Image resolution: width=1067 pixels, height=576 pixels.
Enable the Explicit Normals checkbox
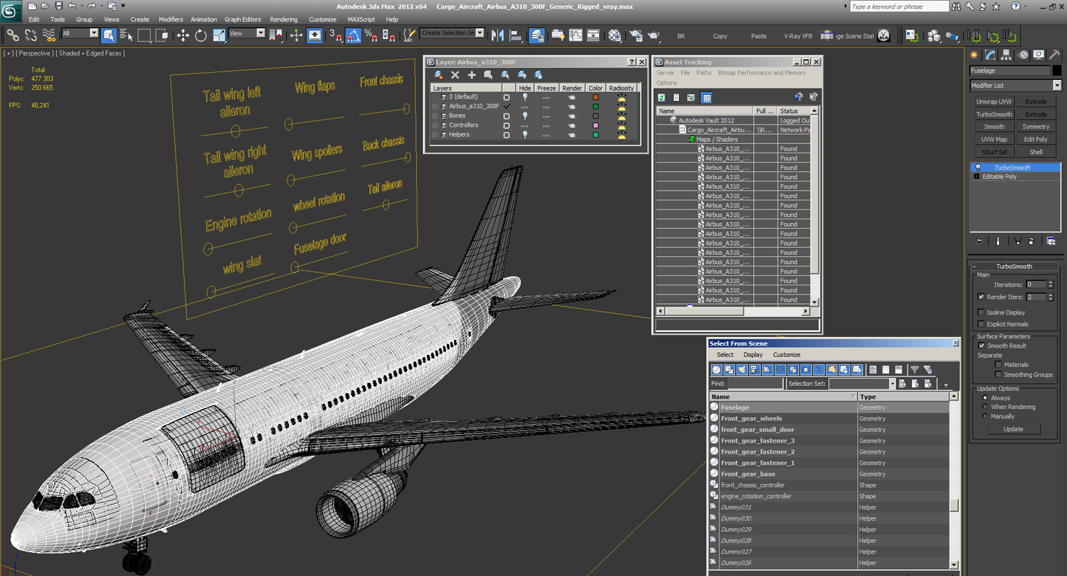981,324
